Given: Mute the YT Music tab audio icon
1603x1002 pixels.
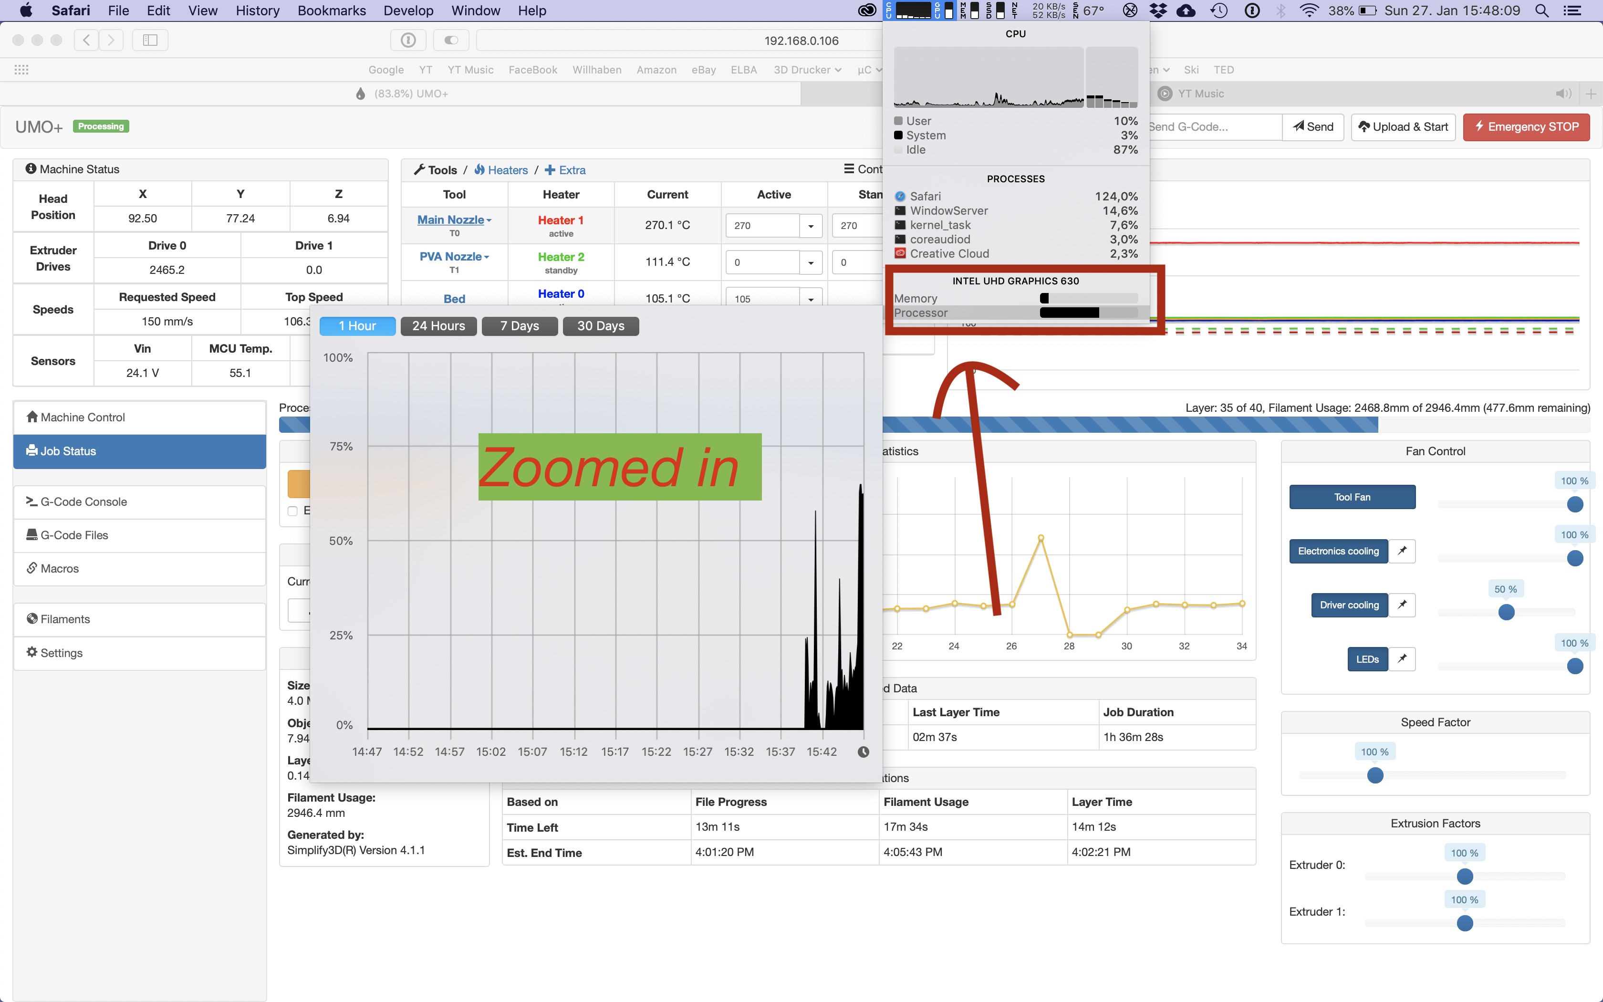Looking at the screenshot, I should coord(1563,94).
